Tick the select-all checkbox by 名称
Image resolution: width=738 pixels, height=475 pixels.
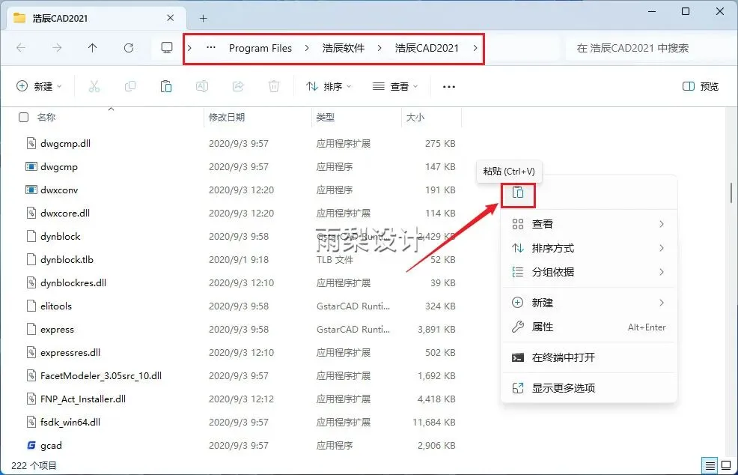23,118
